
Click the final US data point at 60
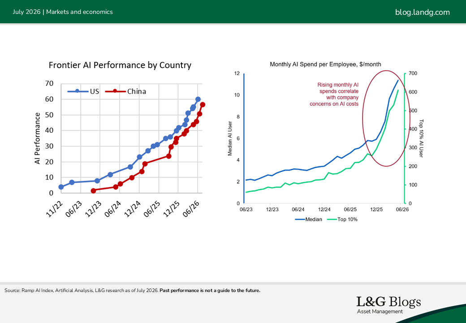198,99
